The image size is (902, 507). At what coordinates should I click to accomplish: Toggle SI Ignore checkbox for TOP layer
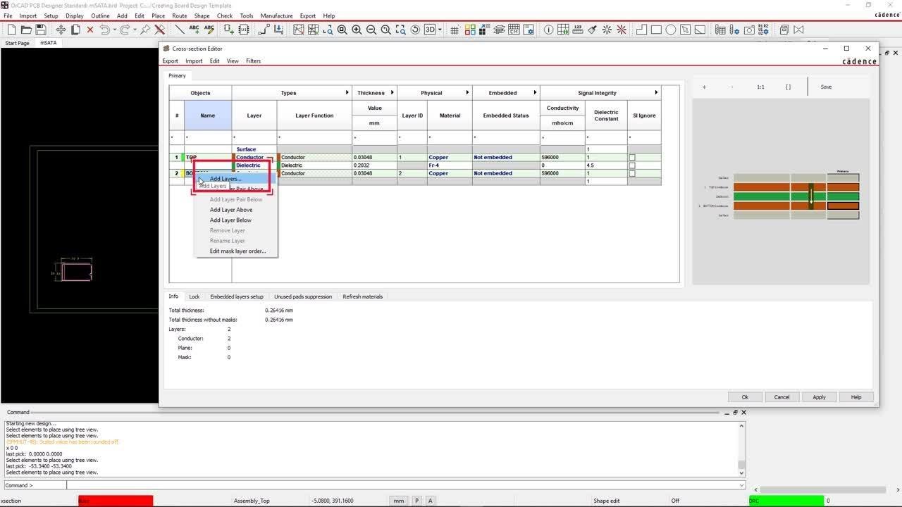pos(632,157)
